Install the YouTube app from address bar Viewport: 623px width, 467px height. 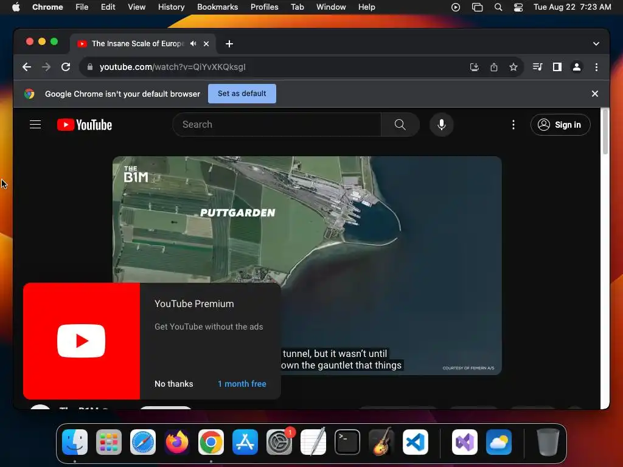474,67
